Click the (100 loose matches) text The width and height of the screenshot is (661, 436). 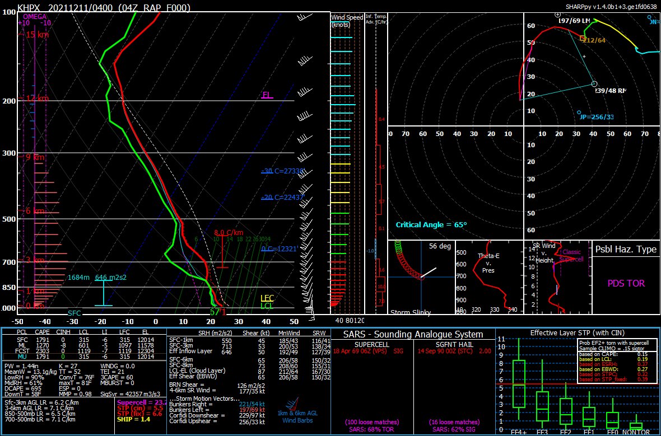(x=372, y=421)
